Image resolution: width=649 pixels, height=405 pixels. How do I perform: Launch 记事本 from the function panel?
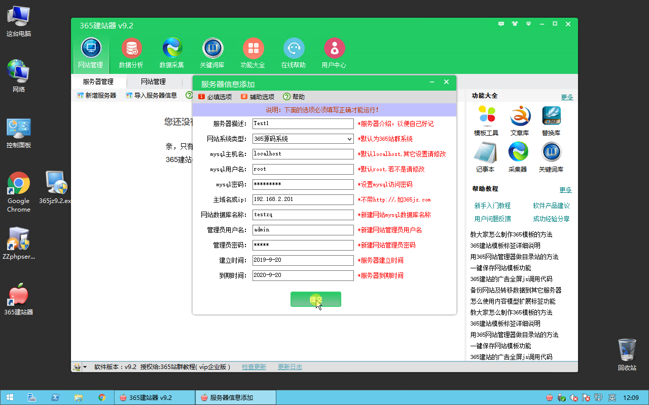coord(485,157)
